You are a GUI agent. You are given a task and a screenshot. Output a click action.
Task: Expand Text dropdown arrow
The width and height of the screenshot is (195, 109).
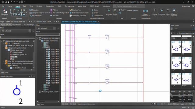point(125,10)
